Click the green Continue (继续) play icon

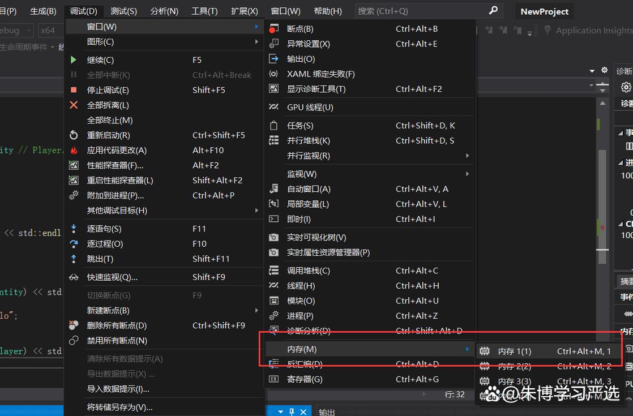tap(74, 60)
